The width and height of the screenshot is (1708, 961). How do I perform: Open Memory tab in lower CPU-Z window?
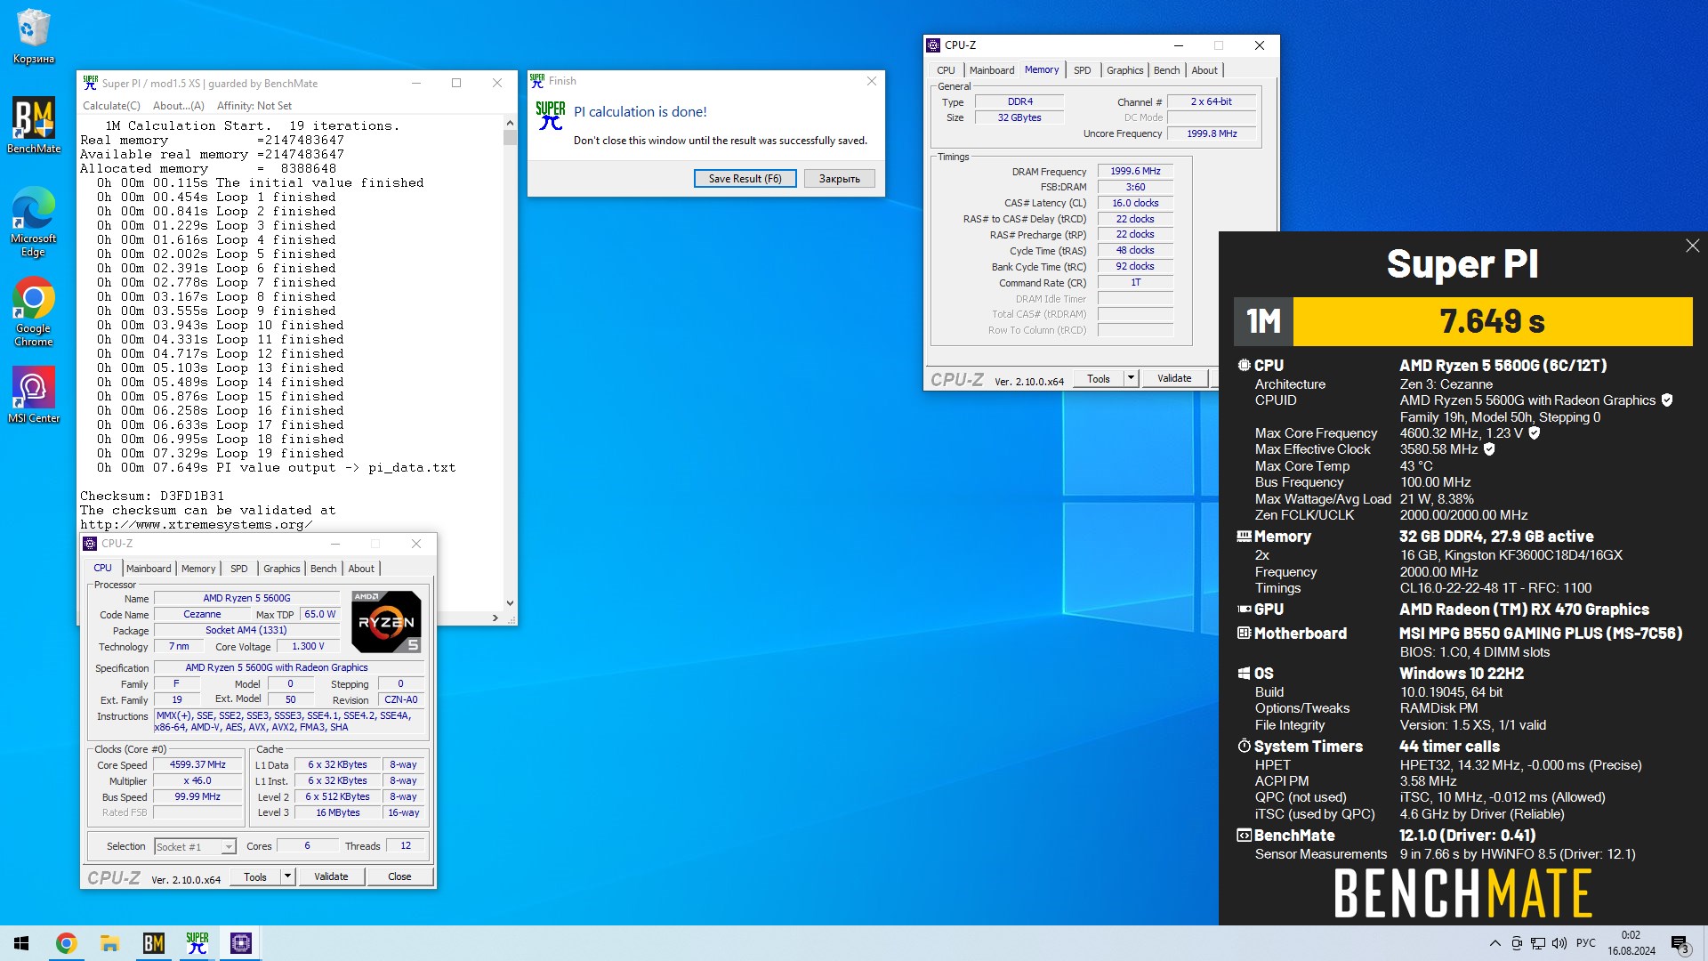tap(198, 569)
